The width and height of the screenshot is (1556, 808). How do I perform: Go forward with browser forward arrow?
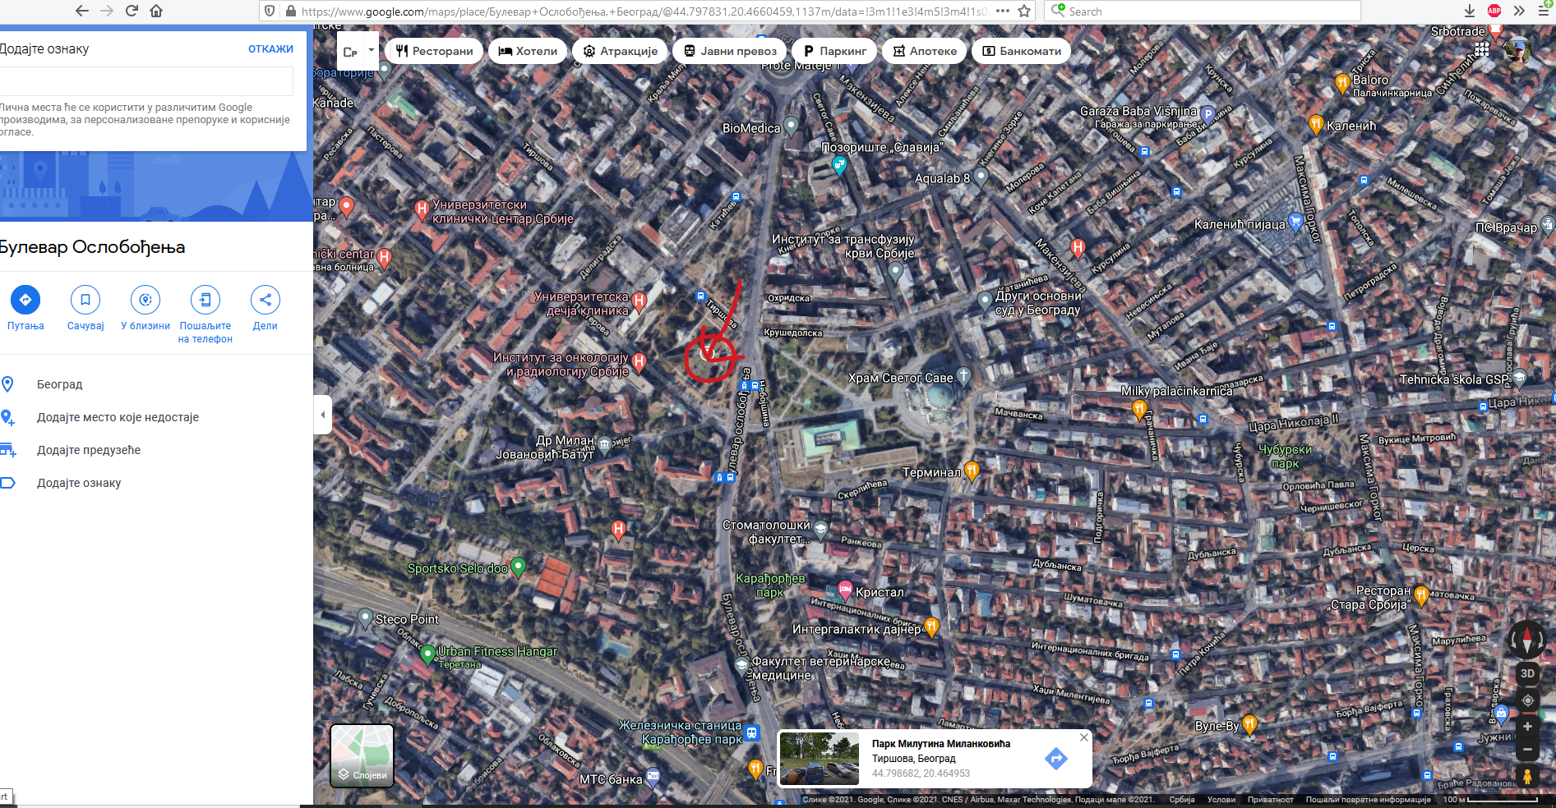(107, 11)
